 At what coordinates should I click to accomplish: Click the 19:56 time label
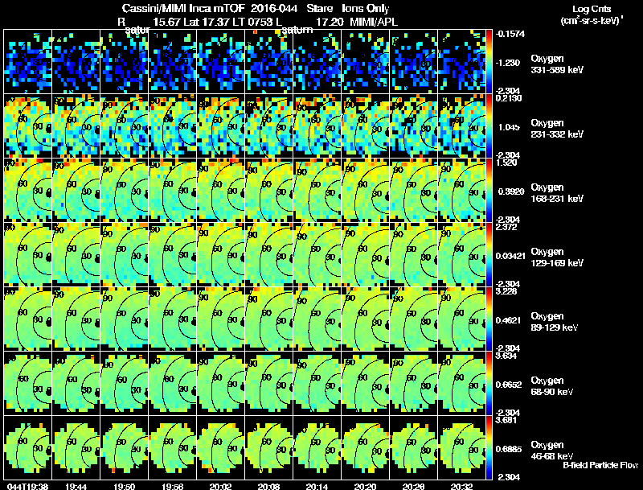(x=172, y=486)
